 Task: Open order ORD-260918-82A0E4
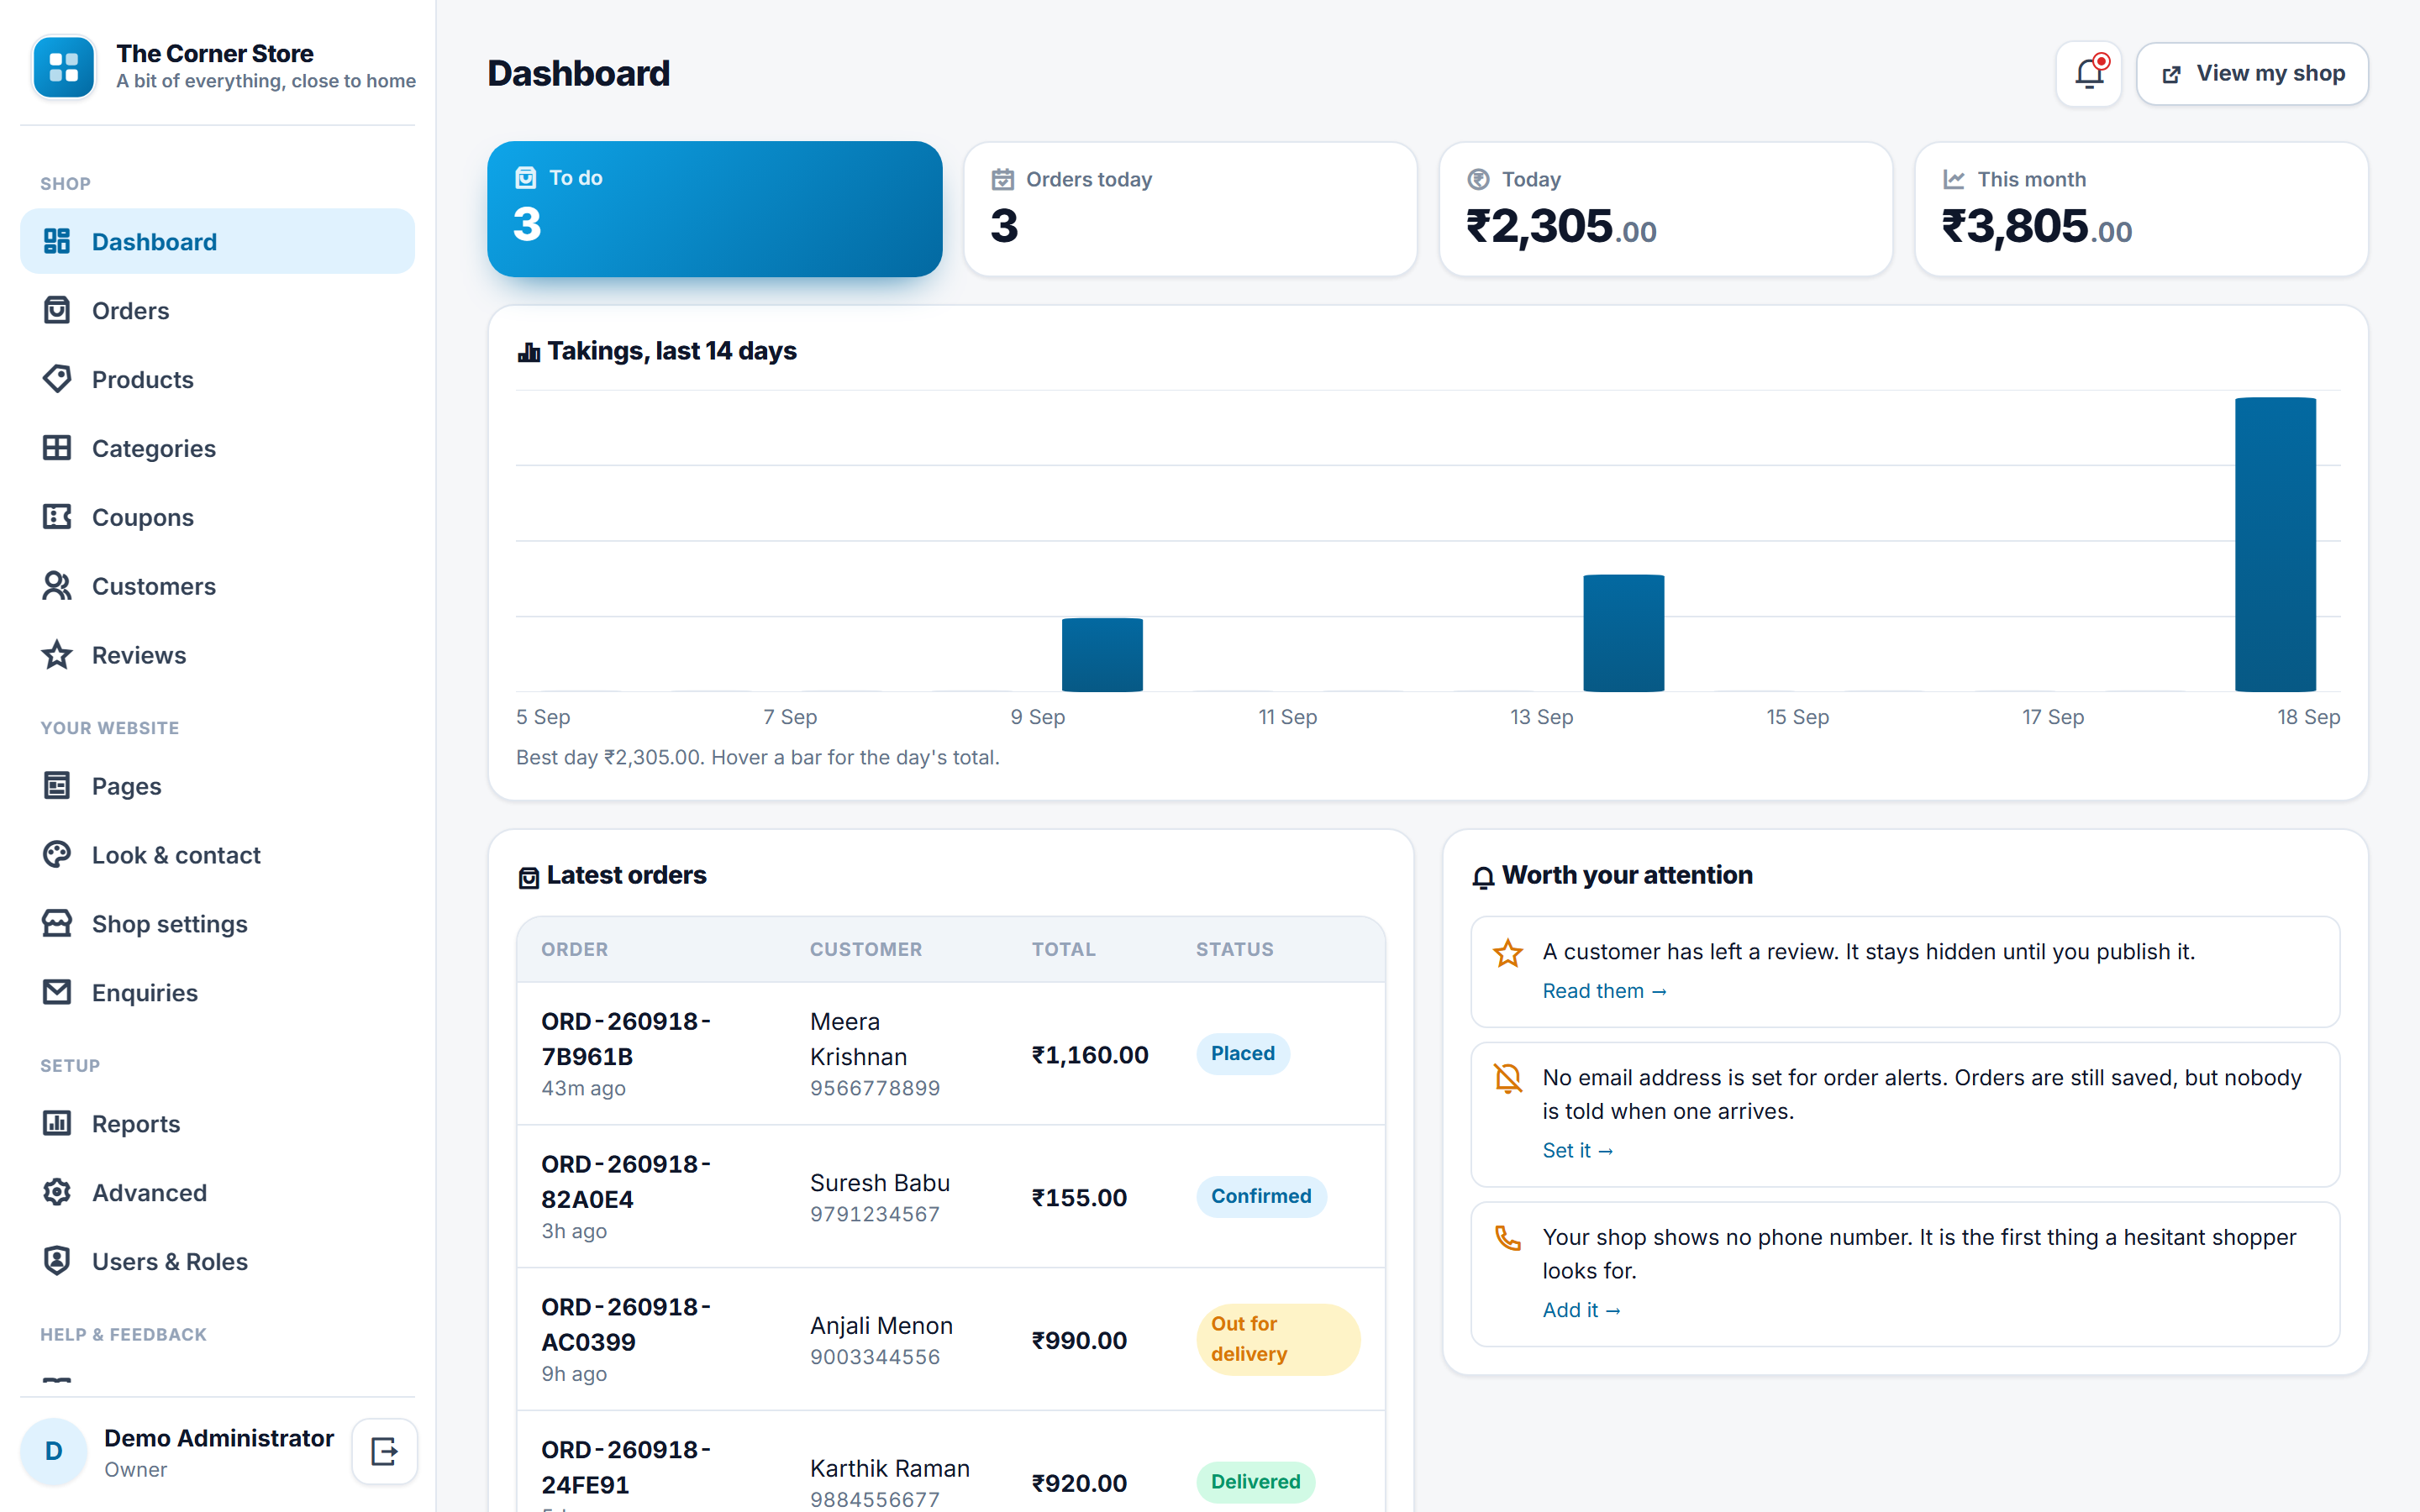coord(626,1182)
